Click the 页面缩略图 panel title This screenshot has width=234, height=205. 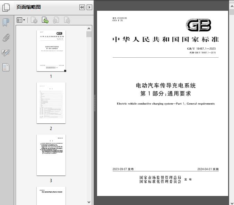[x=28, y=7]
